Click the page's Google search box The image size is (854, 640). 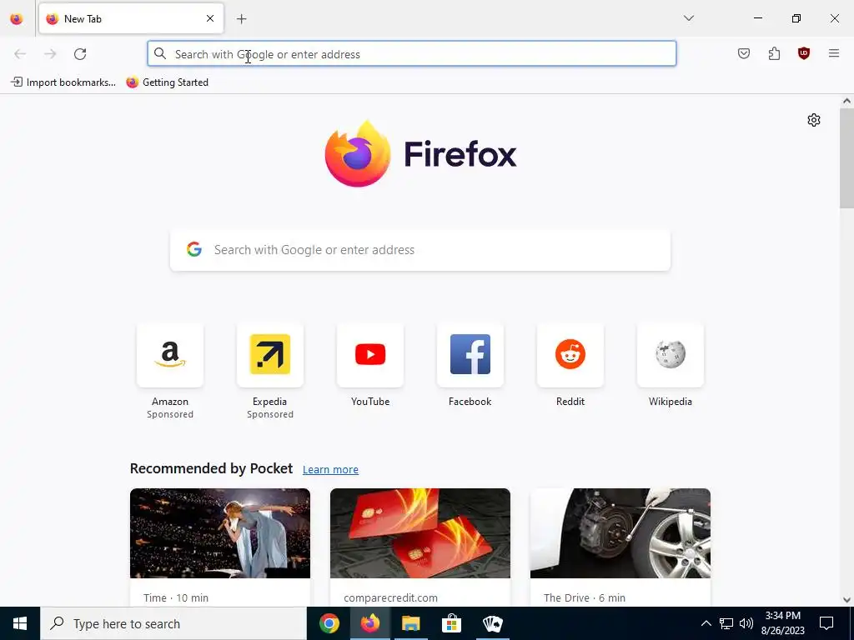(x=420, y=250)
